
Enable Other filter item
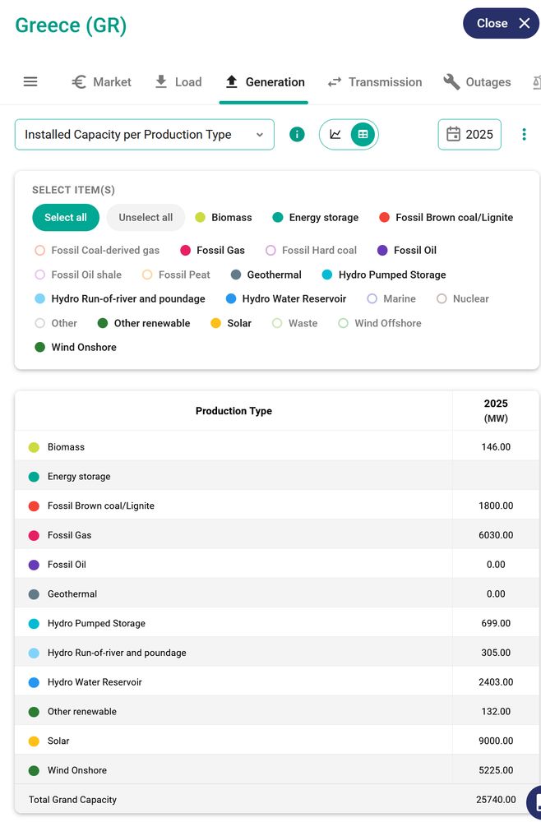pyautogui.click(x=56, y=323)
